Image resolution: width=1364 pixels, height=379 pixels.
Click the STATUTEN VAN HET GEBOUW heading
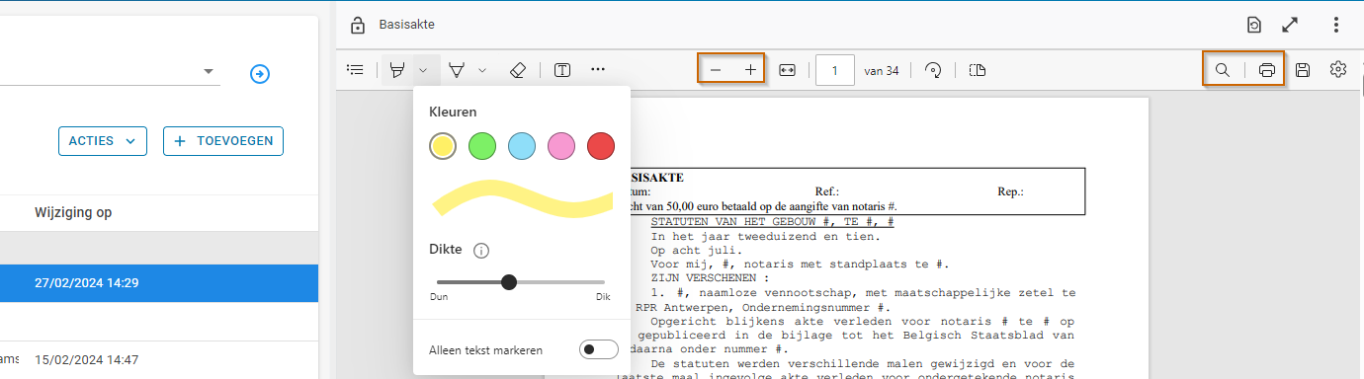click(x=773, y=223)
